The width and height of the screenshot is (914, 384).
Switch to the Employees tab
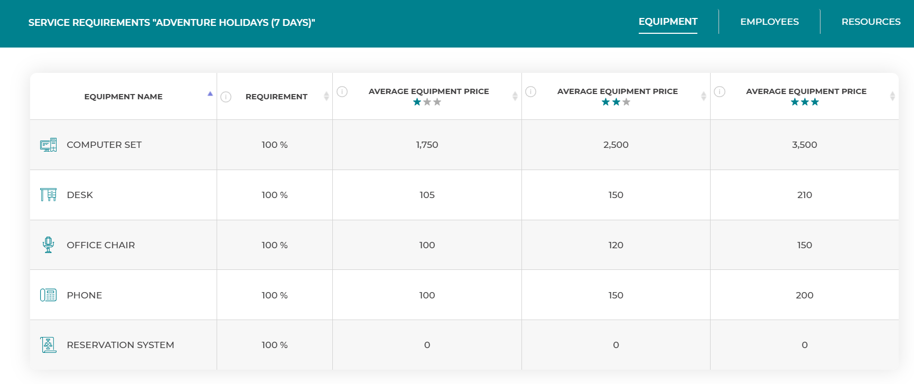[769, 22]
